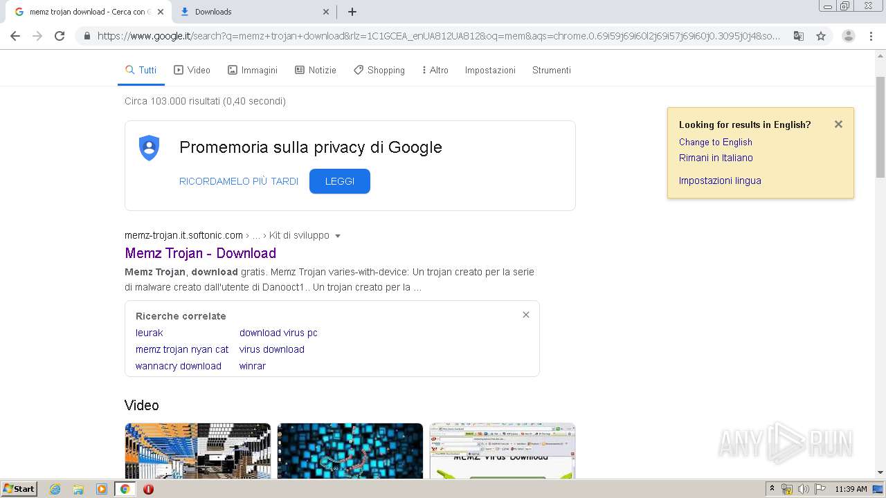Click the Chrome taskbar icon
Image resolution: width=886 pixels, height=498 pixels.
125,489
